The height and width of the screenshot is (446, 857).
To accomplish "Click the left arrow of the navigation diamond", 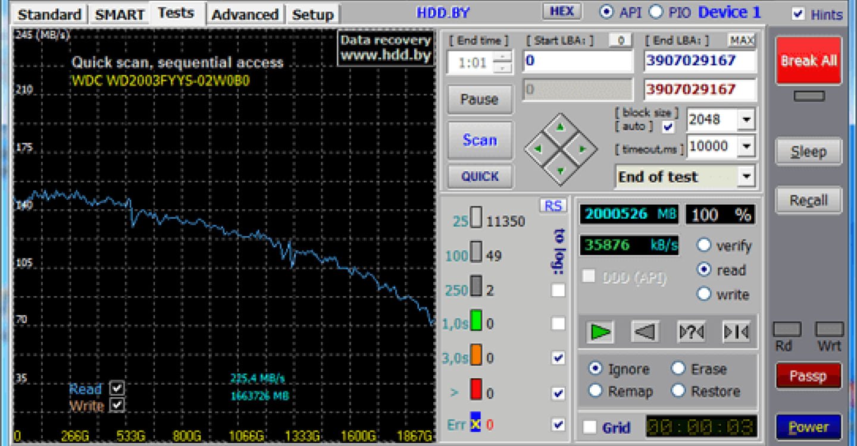I will 538,149.
